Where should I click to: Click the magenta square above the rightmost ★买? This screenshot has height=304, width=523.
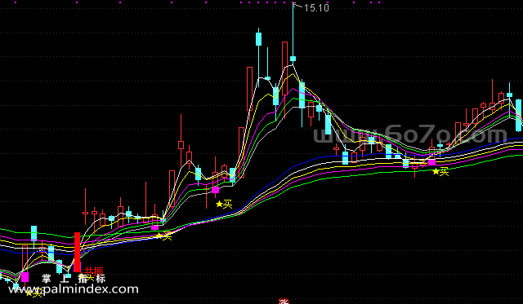[431, 162]
